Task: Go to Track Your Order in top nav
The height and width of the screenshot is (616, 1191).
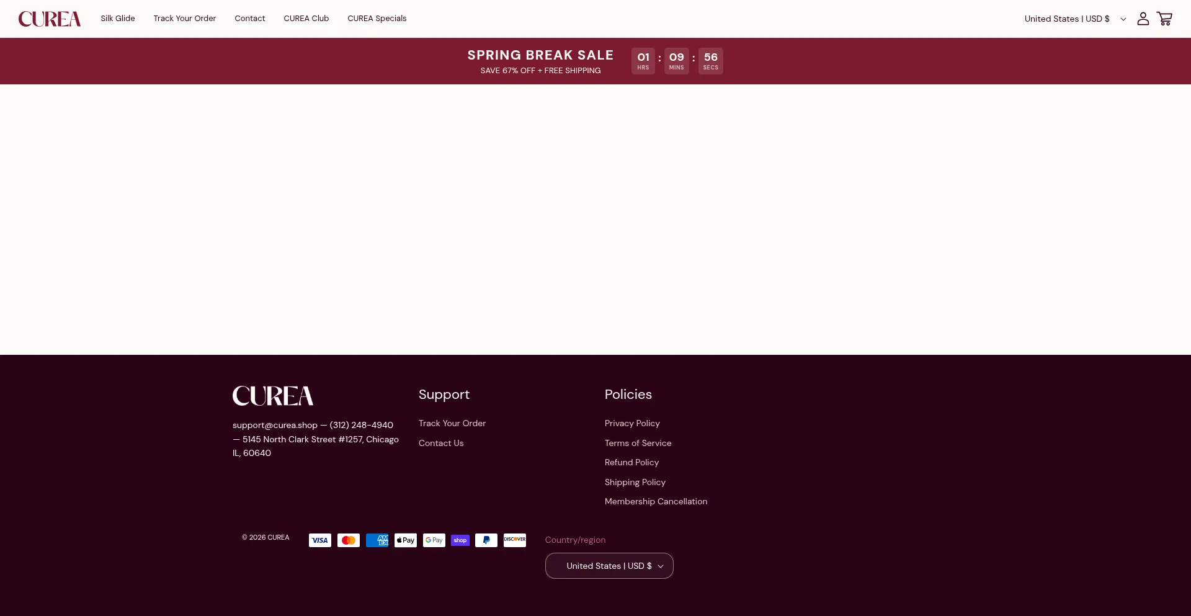Action: pyautogui.click(x=185, y=19)
